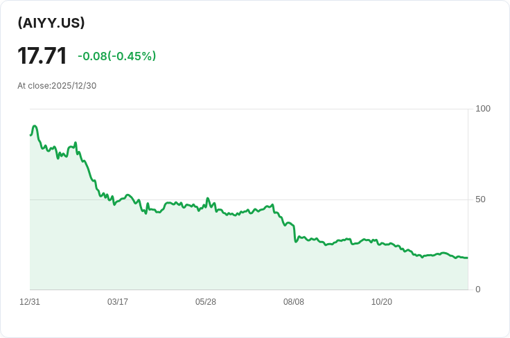Click the price spike near 05/28
510x338 pixels.
[x=208, y=198]
